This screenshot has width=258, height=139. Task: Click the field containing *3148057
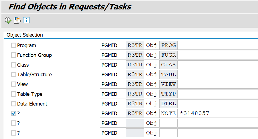tap(218, 114)
